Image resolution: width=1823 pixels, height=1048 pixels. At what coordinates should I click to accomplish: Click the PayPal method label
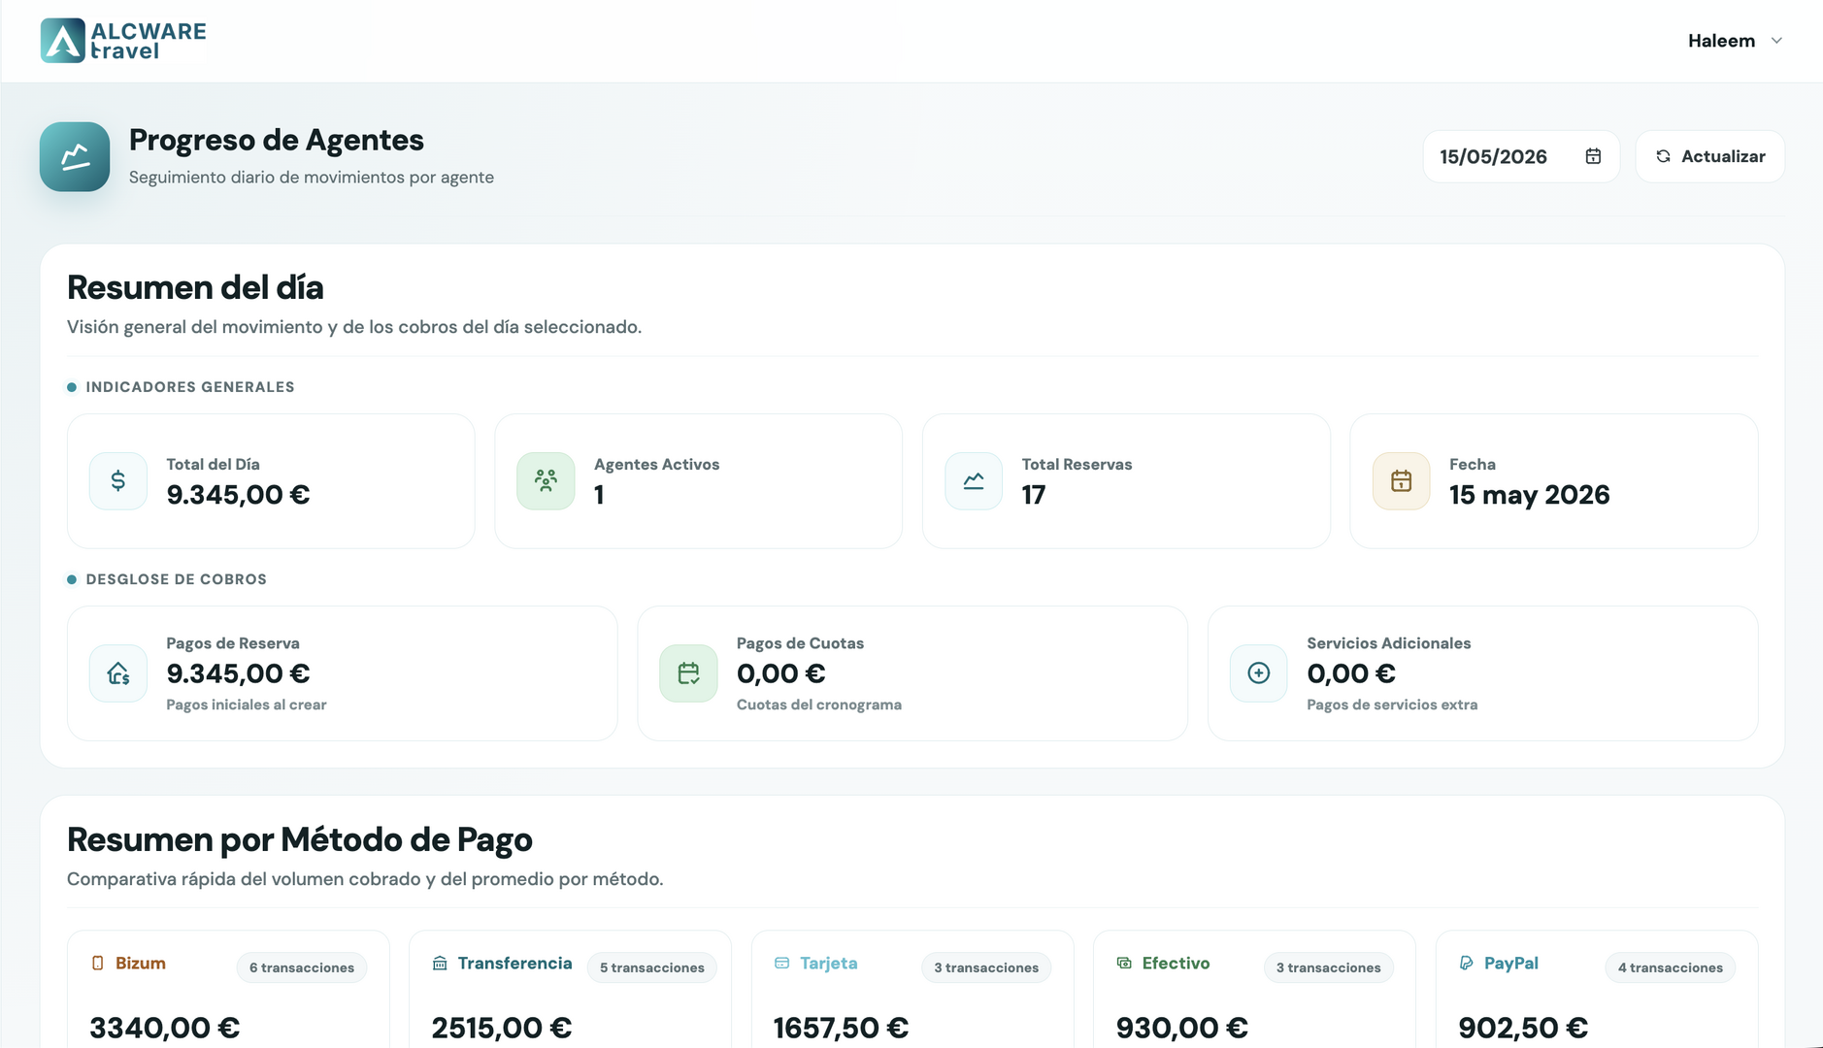click(x=1511, y=963)
